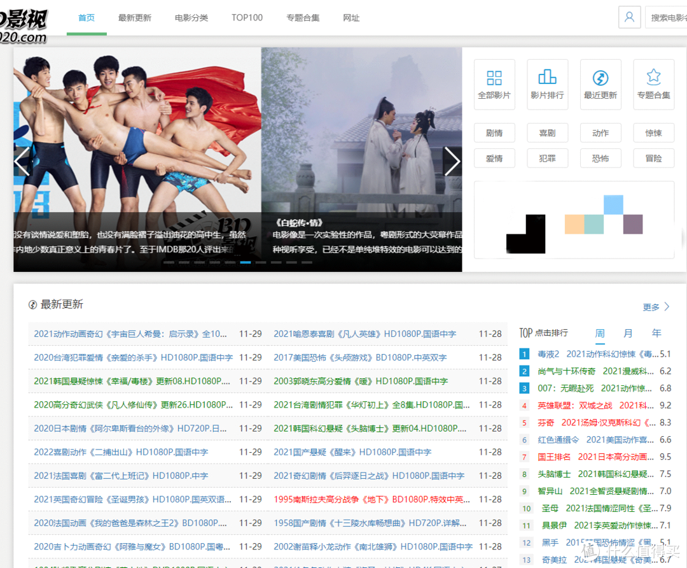
Task: Show the previous carousel slide
Action: 22,161
